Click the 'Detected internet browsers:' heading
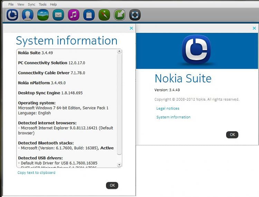The image size is (259, 197). coord(47,123)
